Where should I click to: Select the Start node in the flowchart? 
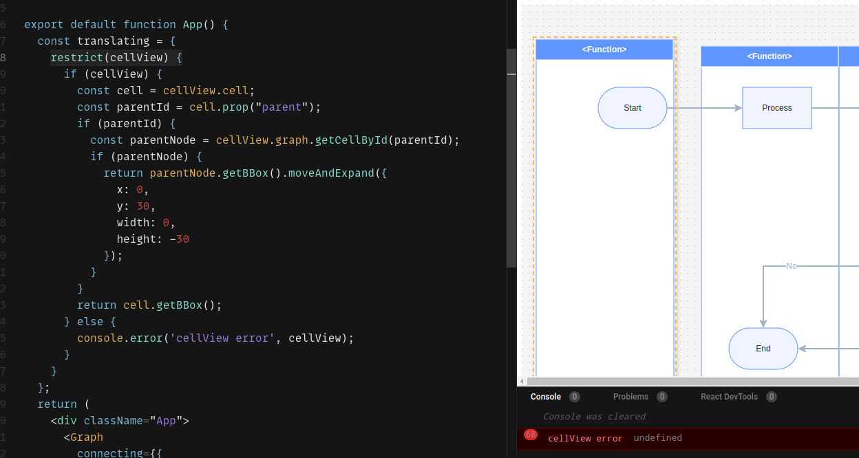tap(632, 108)
